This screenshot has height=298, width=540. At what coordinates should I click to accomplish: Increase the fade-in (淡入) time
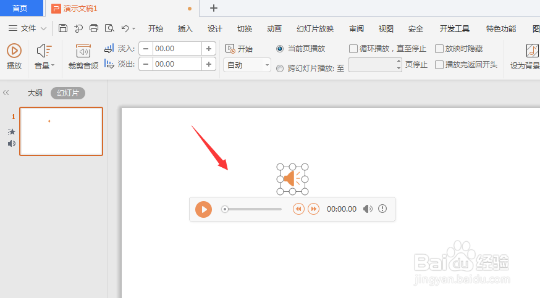(x=209, y=49)
